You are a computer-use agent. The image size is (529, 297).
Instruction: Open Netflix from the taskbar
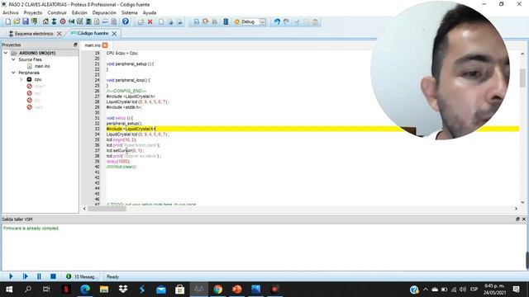coord(66,290)
